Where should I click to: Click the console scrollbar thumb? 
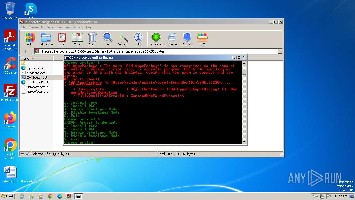pyautogui.click(x=244, y=72)
